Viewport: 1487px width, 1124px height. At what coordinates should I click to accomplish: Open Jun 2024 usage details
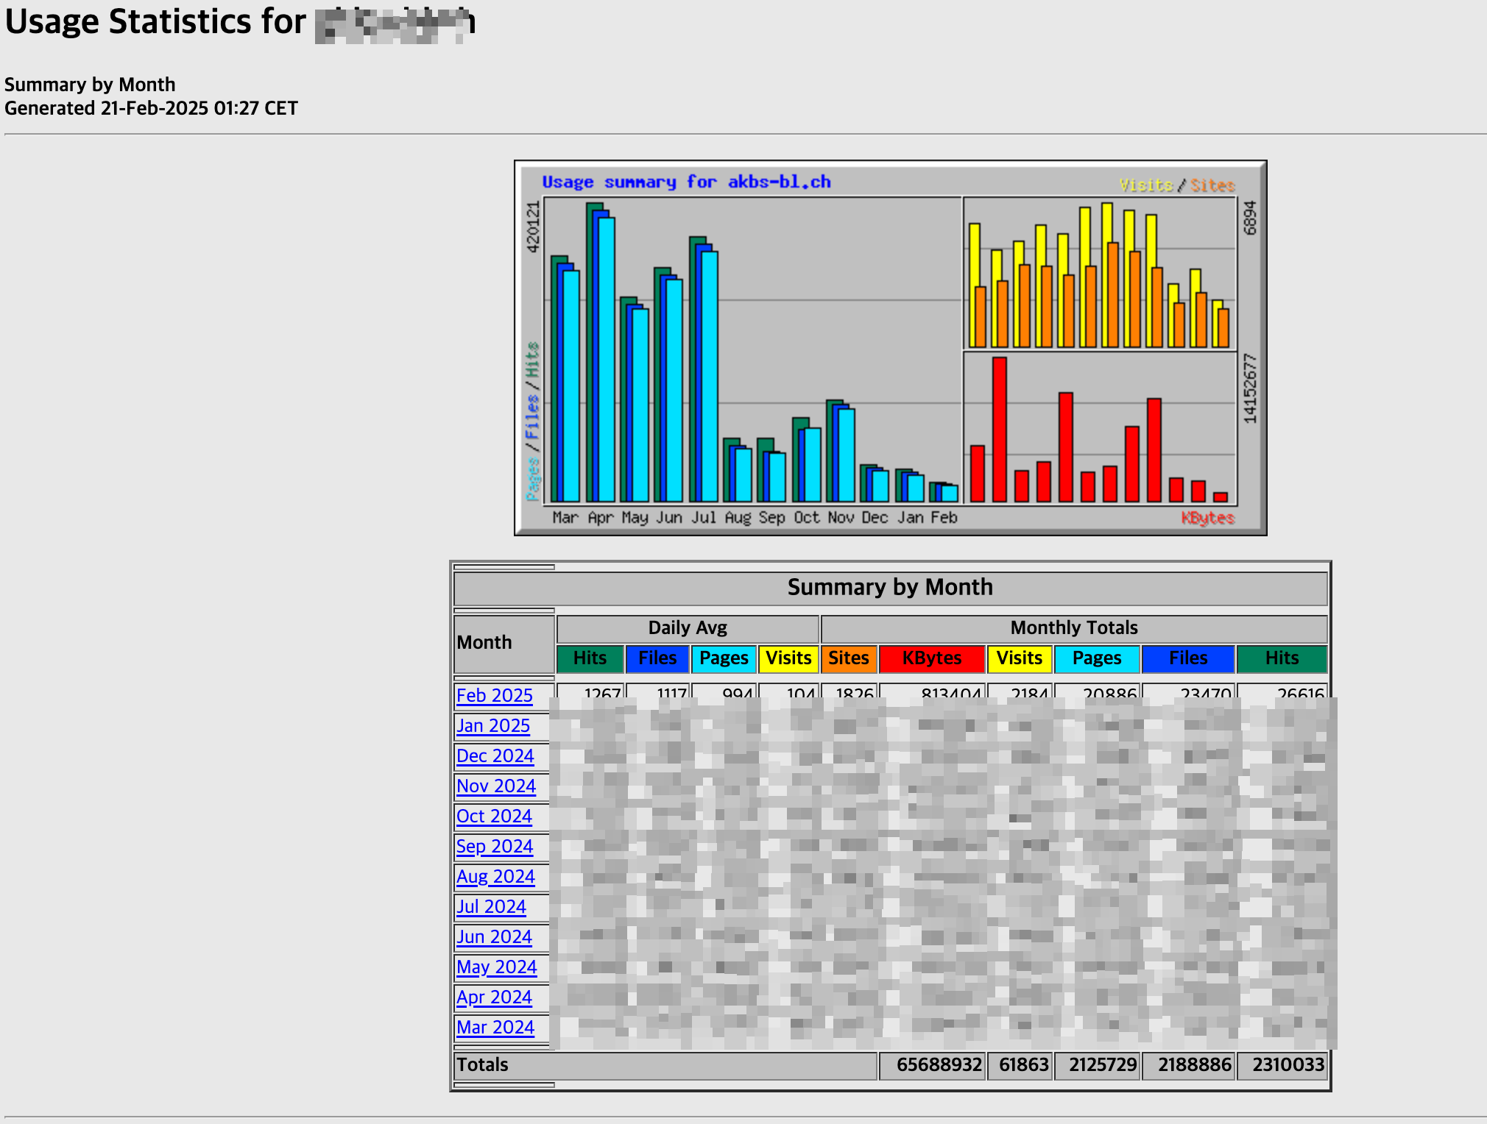pyautogui.click(x=493, y=936)
